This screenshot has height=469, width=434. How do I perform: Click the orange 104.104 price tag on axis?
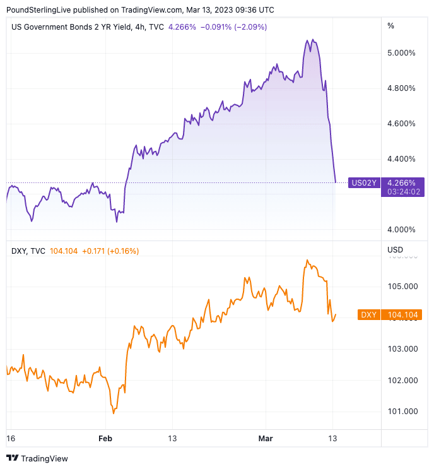tap(403, 314)
